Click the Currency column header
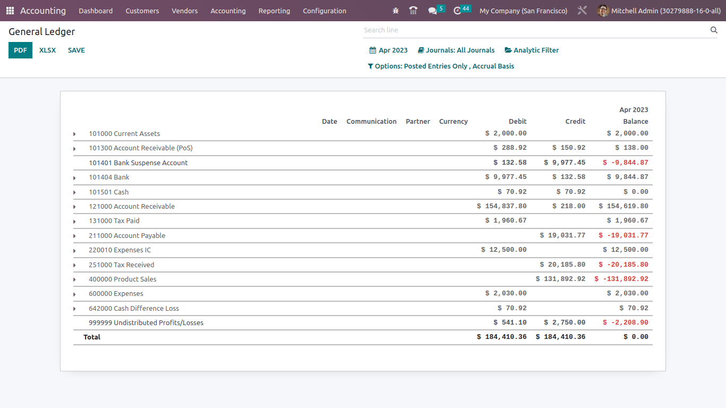The height and width of the screenshot is (408, 726). pos(453,122)
